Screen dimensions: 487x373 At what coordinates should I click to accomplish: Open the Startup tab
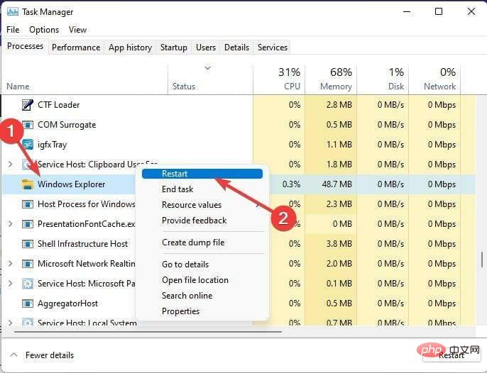pos(174,48)
